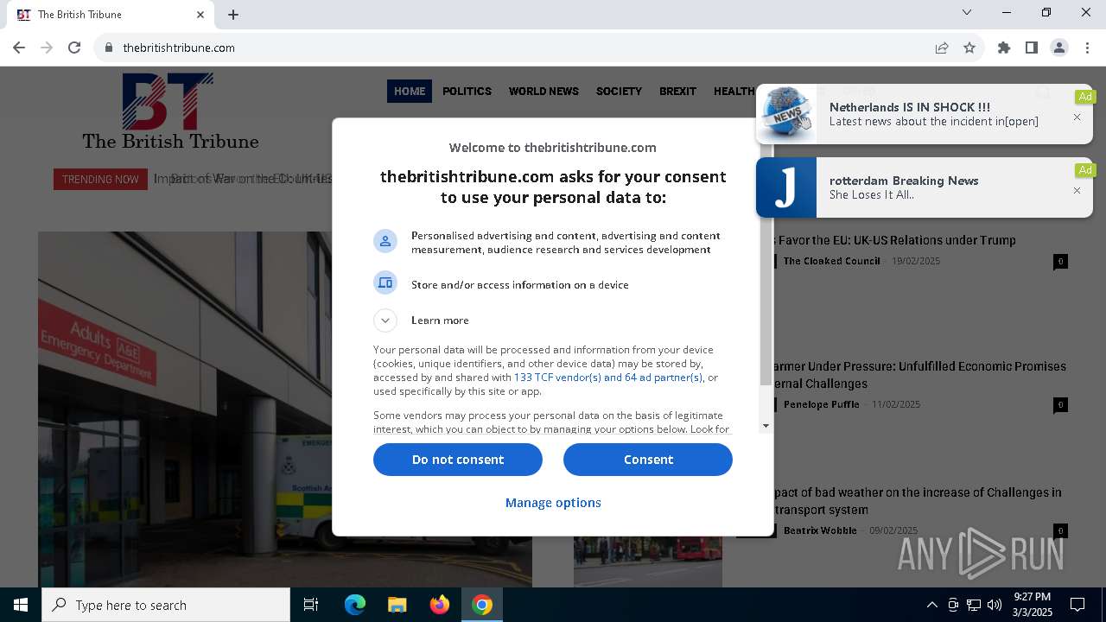The width and height of the screenshot is (1106, 622).
Task: Click the taskbar clock showing 9:27 PM
Action: (1033, 605)
